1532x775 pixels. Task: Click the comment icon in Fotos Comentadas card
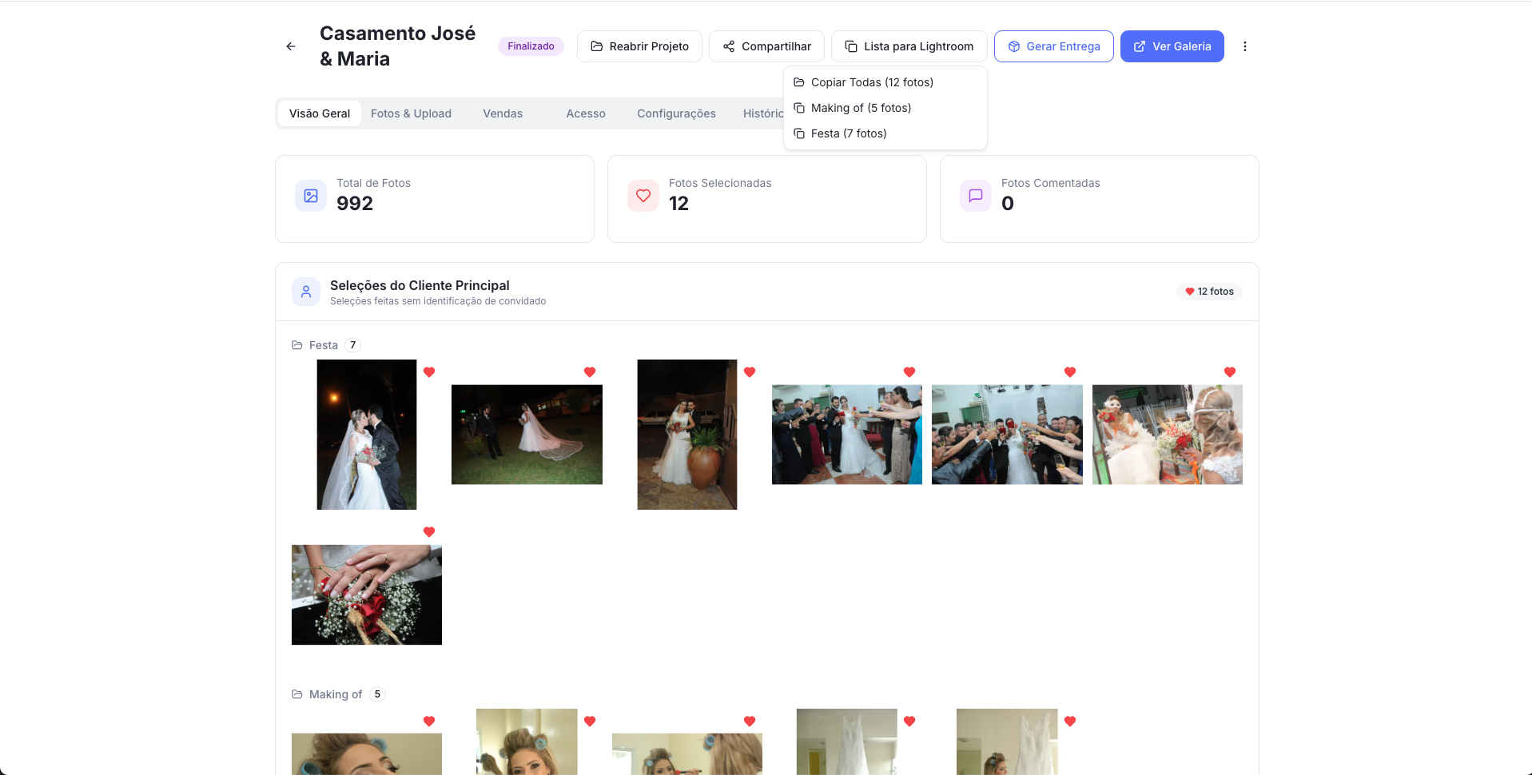976,196
